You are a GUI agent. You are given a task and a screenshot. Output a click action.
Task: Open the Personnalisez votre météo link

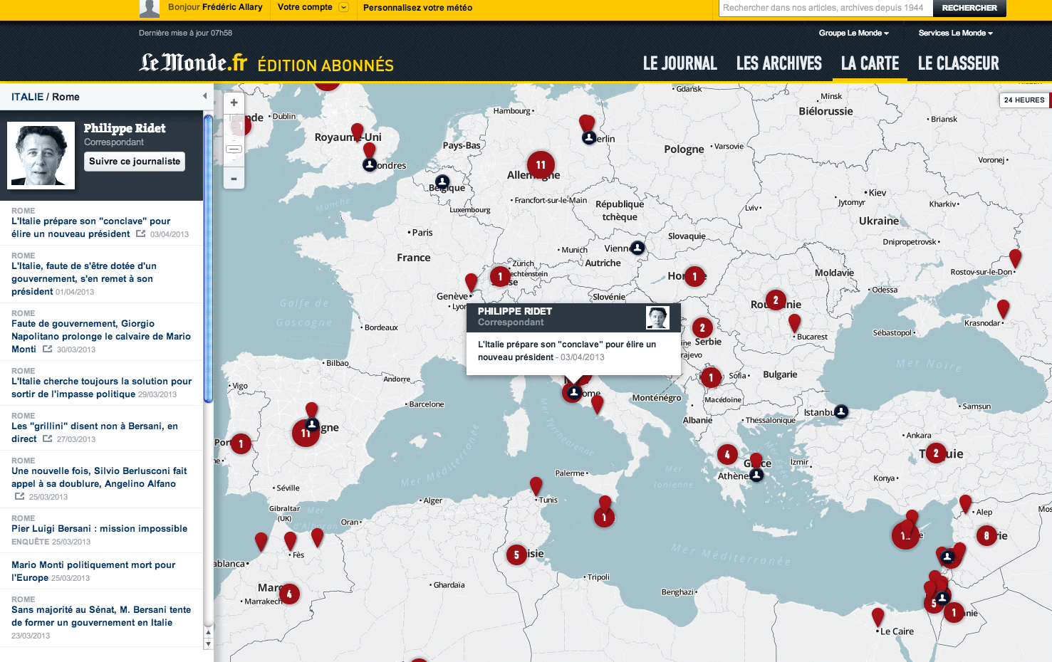point(417,8)
